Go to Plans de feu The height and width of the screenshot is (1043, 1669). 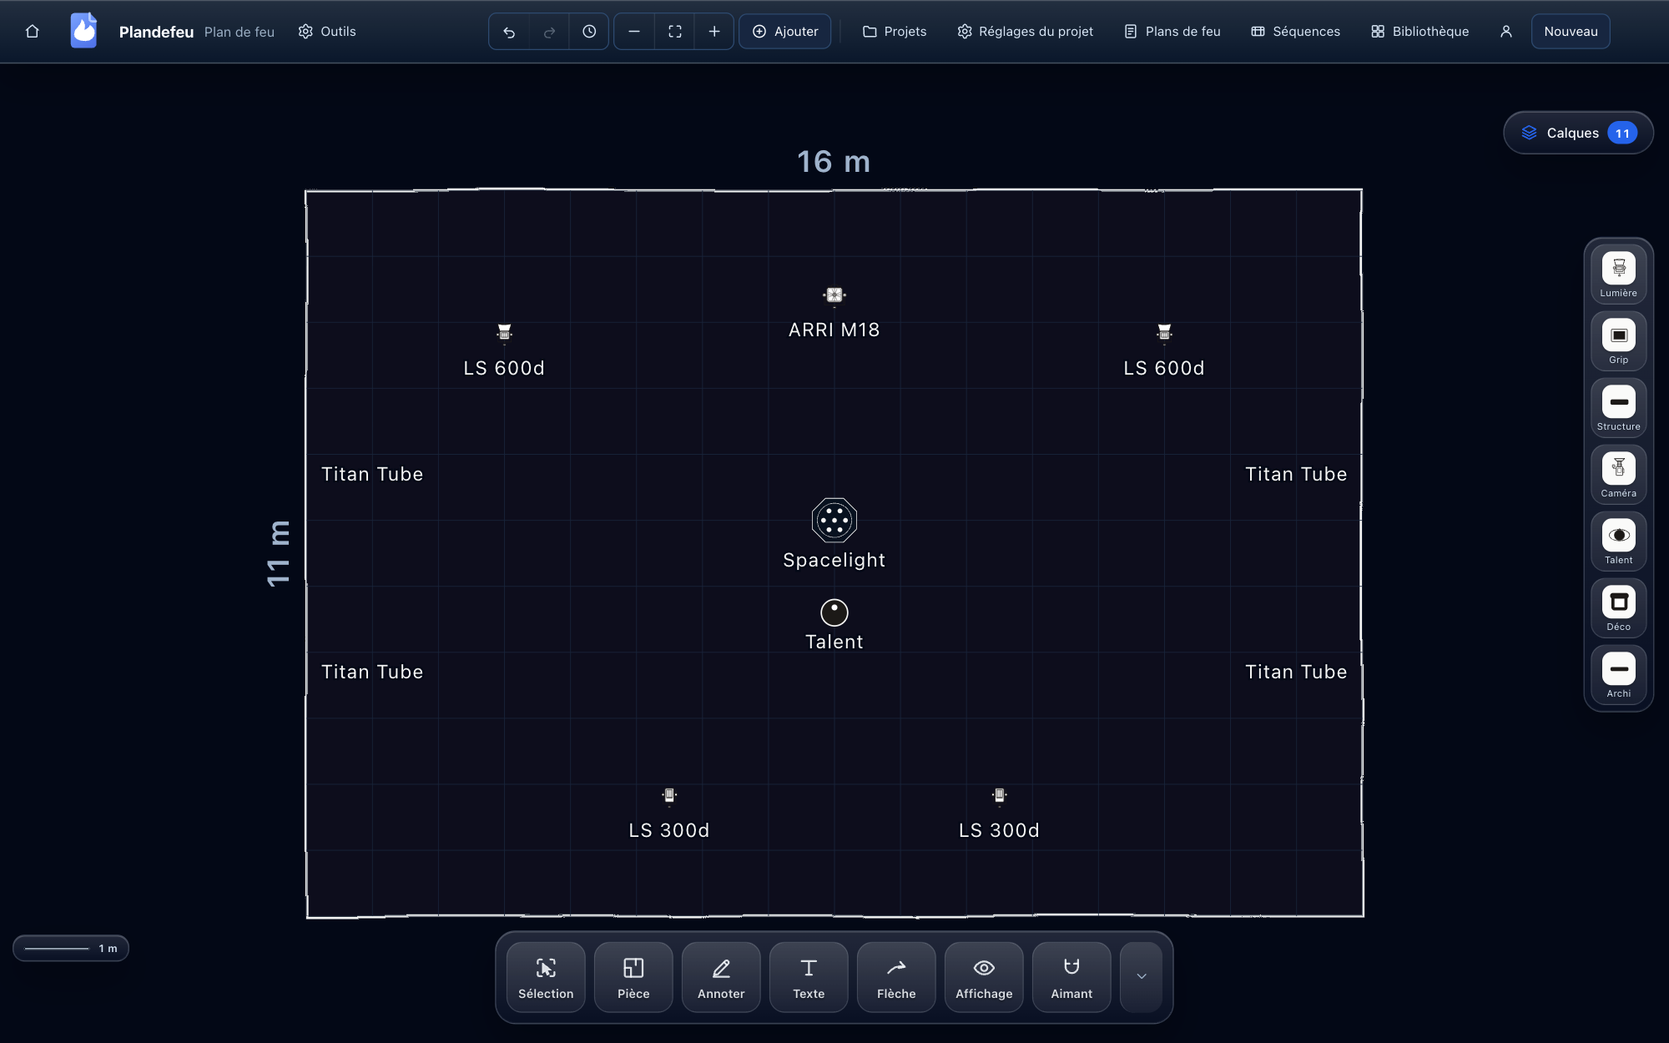click(x=1172, y=32)
